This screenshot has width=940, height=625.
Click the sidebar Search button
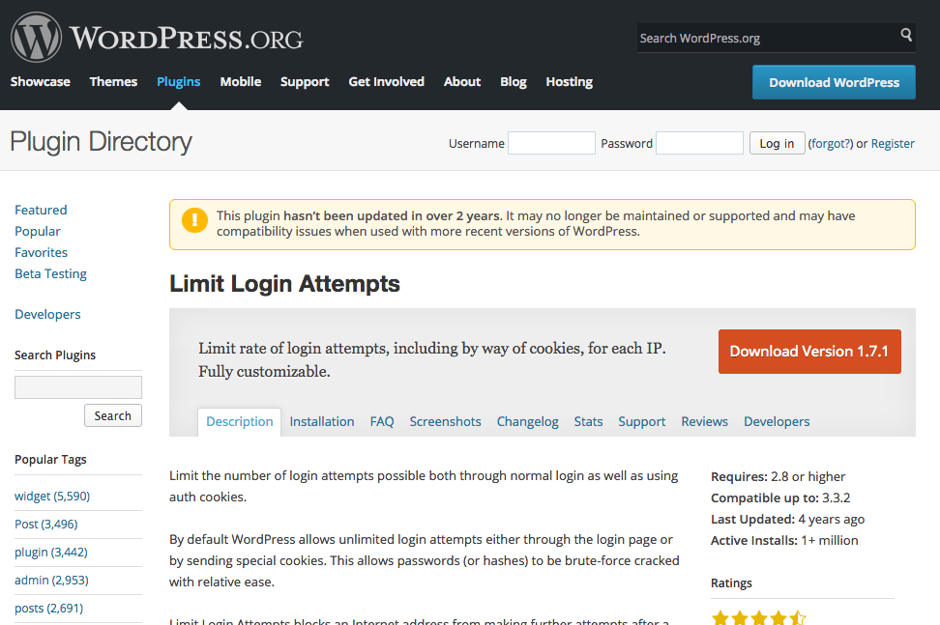tap(113, 415)
